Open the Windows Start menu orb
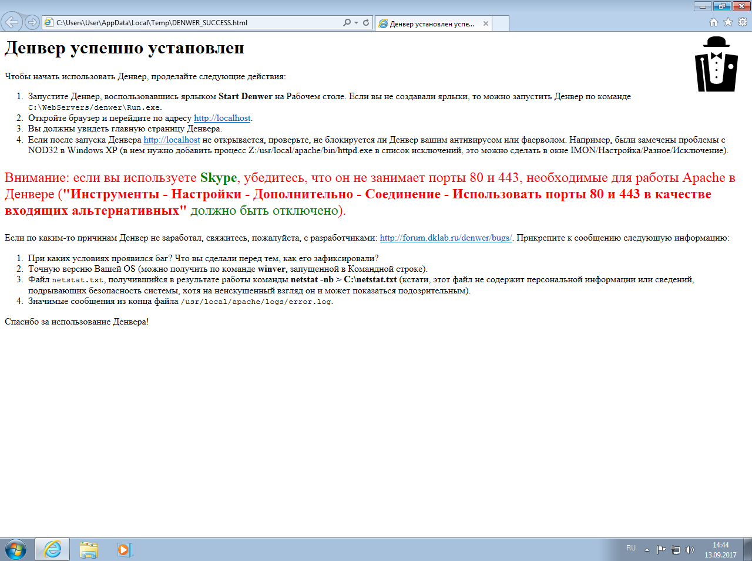This screenshot has width=752, height=561. (x=16, y=550)
